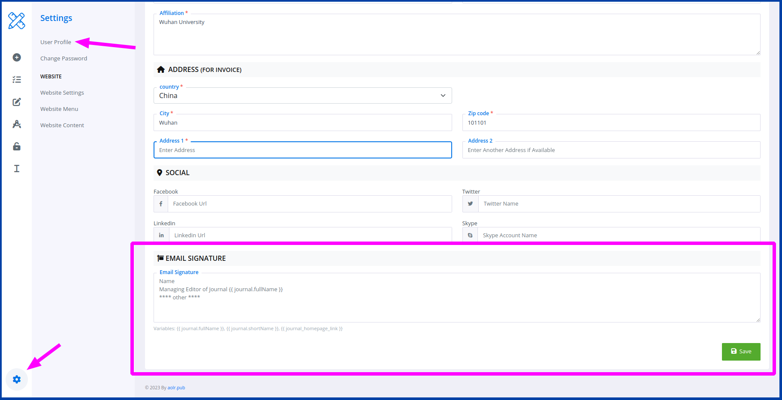Open the checklist icon in sidebar

(17, 80)
